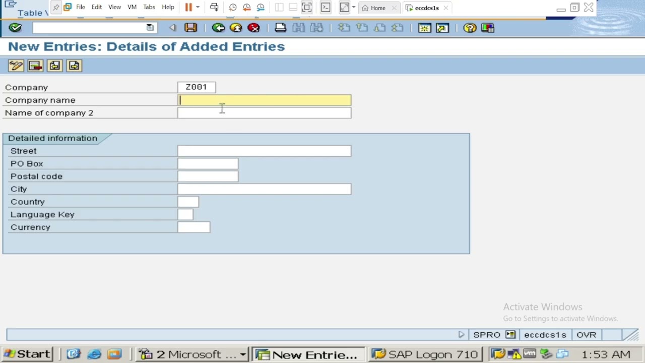Open the VMware File menu
This screenshot has height=363, width=645.
81,8
